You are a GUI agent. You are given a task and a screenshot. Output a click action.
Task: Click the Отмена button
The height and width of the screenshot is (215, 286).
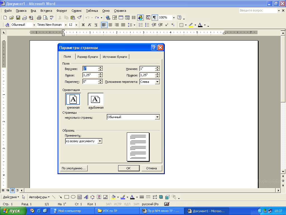coord(152,168)
